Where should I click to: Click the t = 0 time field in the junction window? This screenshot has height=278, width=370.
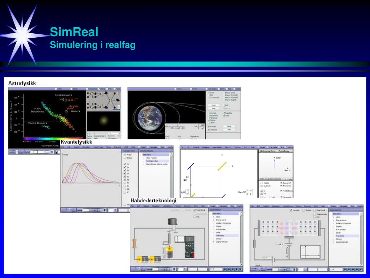click(x=336, y=269)
